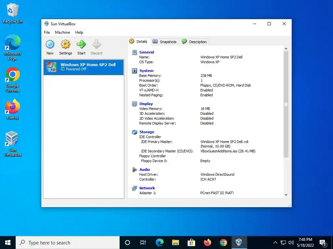Screen dimensions: 333x249
Task: Open Microsoft Store from the taskbar
Action: coord(191,243)
